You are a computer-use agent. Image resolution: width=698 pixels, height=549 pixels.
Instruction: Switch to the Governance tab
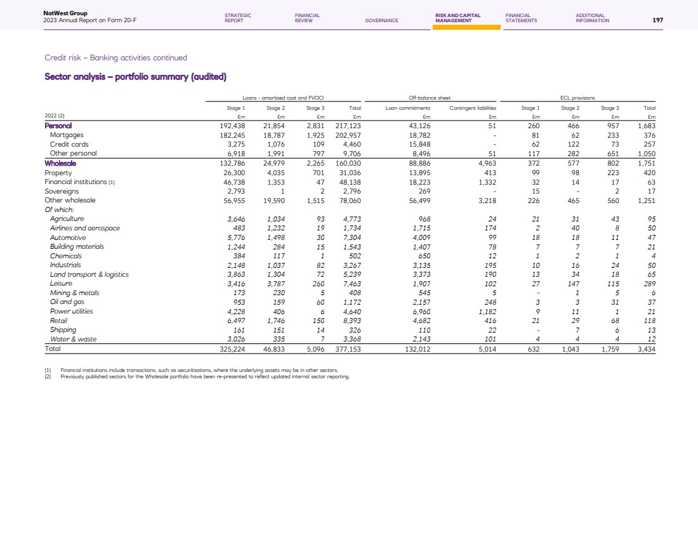coord(382,20)
